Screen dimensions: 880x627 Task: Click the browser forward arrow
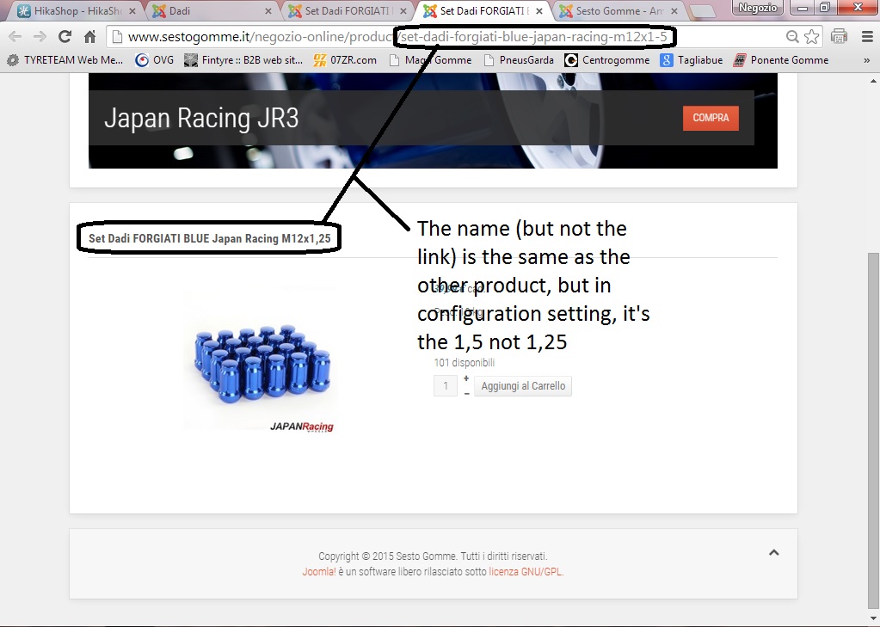pos(40,37)
